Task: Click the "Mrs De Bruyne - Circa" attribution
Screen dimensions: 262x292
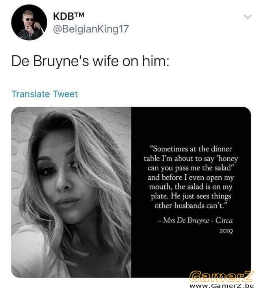Action: [195, 221]
